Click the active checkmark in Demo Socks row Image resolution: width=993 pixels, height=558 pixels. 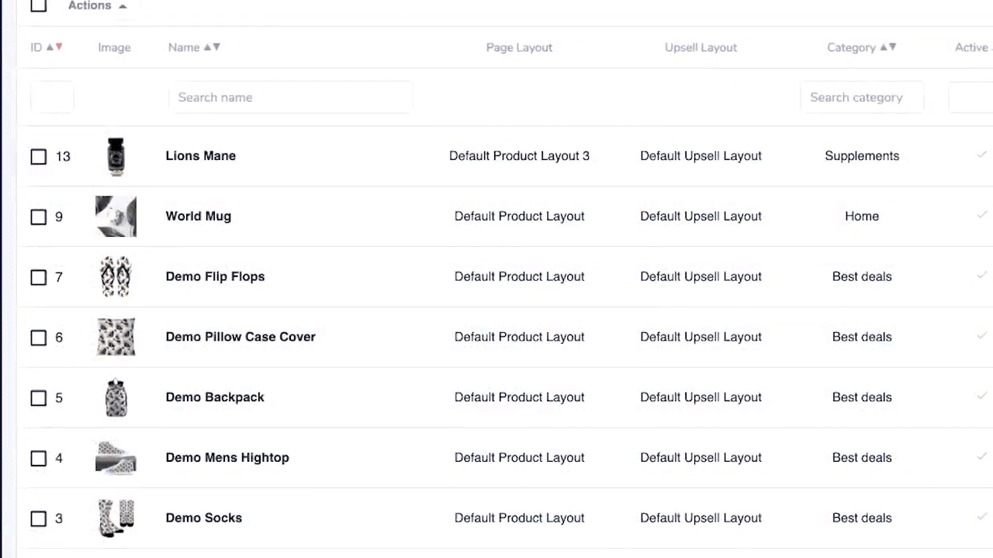coord(982,516)
